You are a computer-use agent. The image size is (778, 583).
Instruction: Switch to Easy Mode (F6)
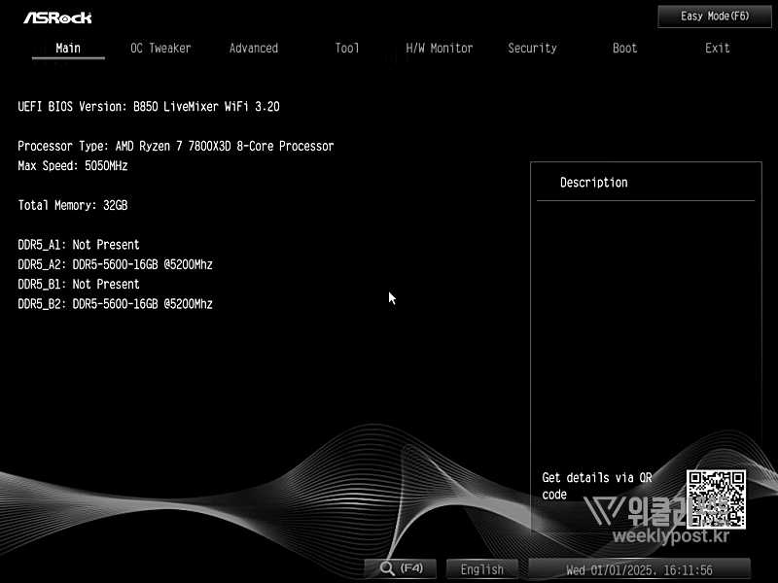pyautogui.click(x=715, y=17)
